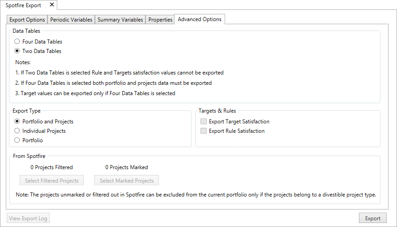397x227 pixels.
Task: Click the From Spotfire group label
Action: click(29, 156)
